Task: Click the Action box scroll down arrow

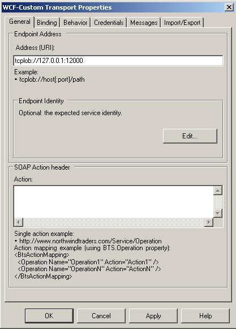Action: pyautogui.click(x=218, y=213)
